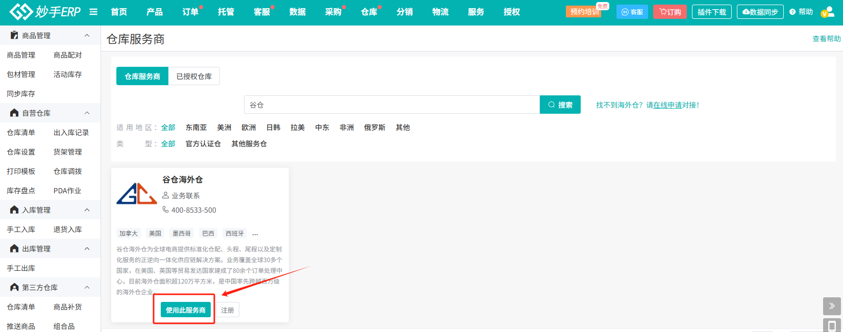Screen dimensions: 843x332
Task: Filter region by 日韩
Action: (x=274, y=127)
